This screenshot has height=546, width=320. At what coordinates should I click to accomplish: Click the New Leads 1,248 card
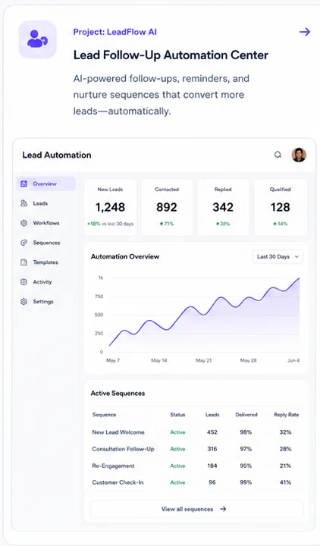tap(110, 208)
